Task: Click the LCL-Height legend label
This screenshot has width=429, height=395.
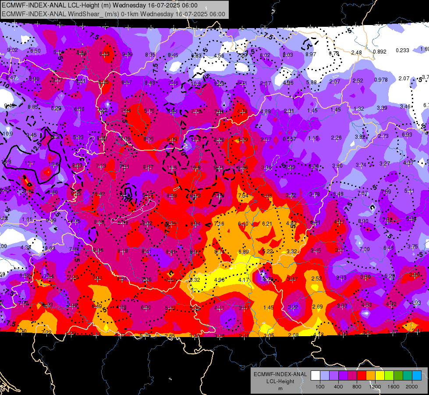Action: (x=280, y=381)
